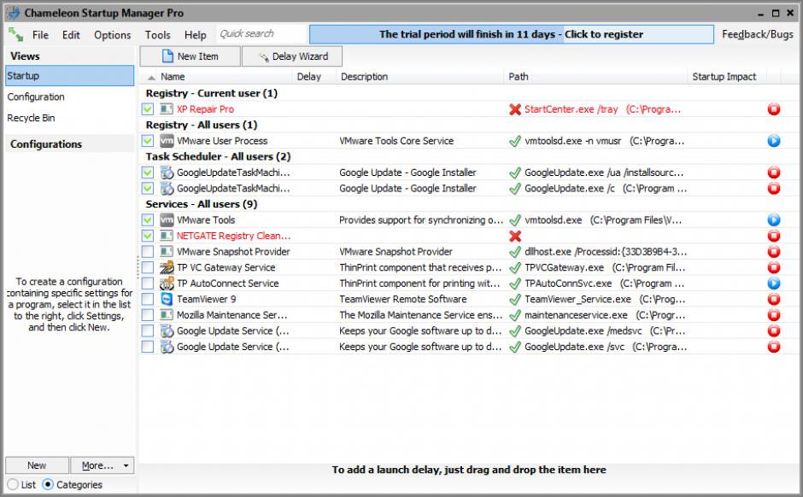This screenshot has width=803, height=497.
Task: Select the List view radio button
Action: pos(13,484)
